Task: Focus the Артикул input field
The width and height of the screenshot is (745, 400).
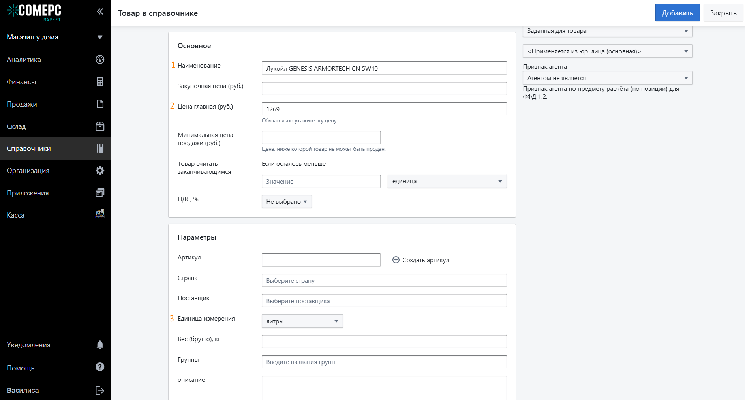Action: tap(321, 260)
